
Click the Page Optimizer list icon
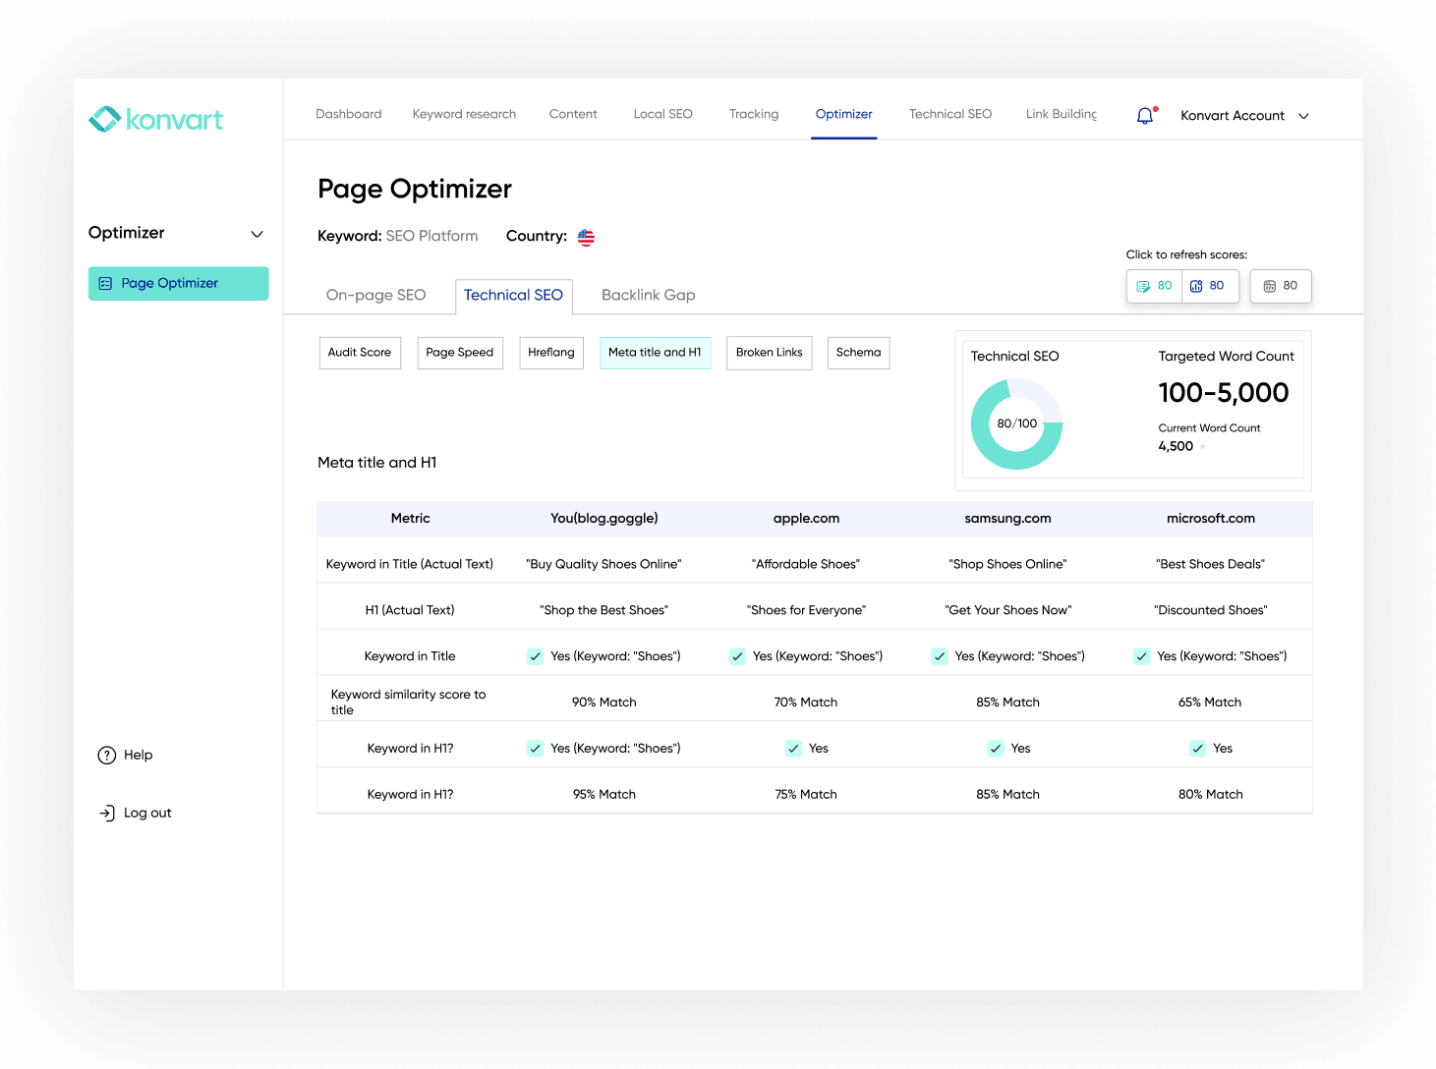click(106, 283)
